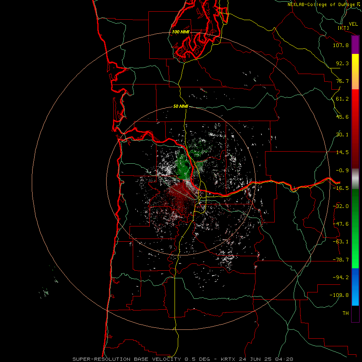Click the -94.2 velocity scale value
362x362 pixels.
pos(341,278)
